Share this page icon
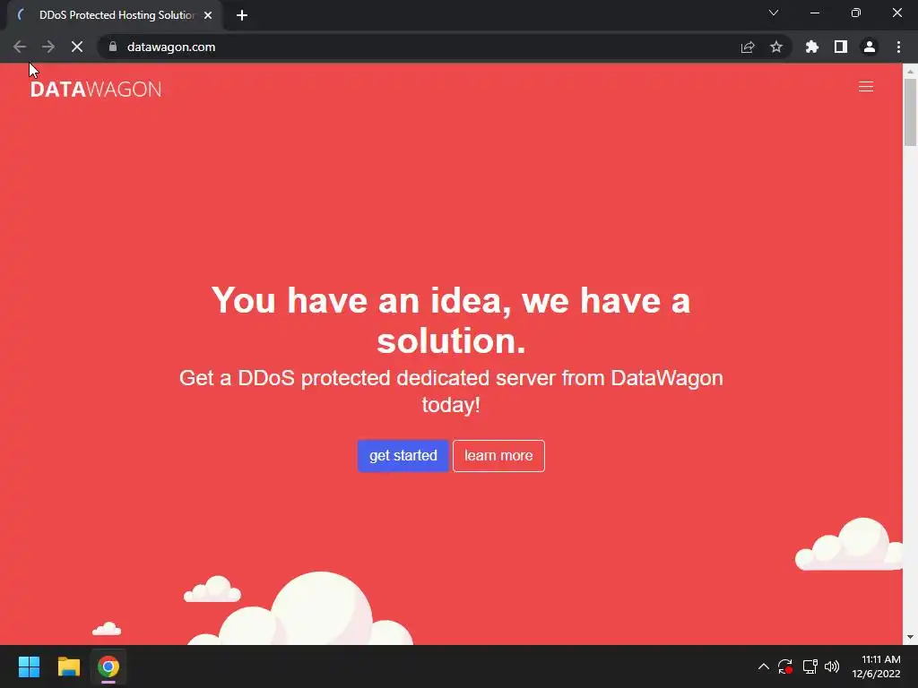 [748, 47]
